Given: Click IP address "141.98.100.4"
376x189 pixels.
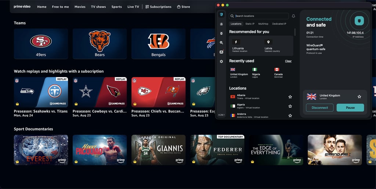Looking at the screenshot, I should [355, 33].
